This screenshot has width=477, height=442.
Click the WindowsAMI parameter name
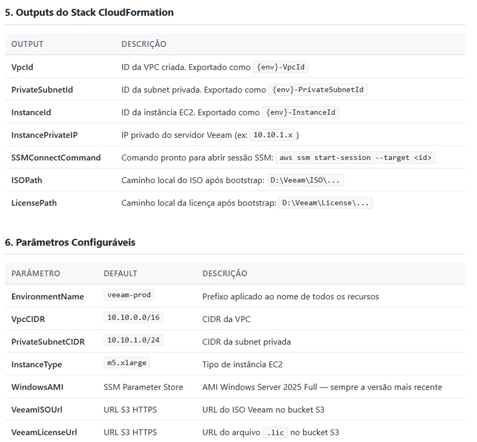(x=37, y=387)
